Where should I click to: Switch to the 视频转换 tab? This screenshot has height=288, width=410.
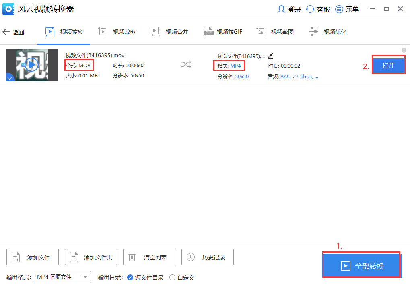[x=64, y=32]
